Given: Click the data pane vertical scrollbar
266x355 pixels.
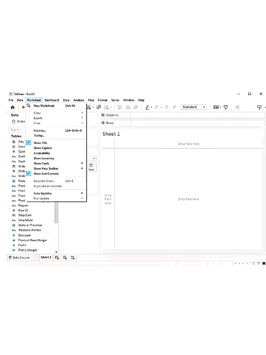Looking at the screenshot, I should 56,213.
